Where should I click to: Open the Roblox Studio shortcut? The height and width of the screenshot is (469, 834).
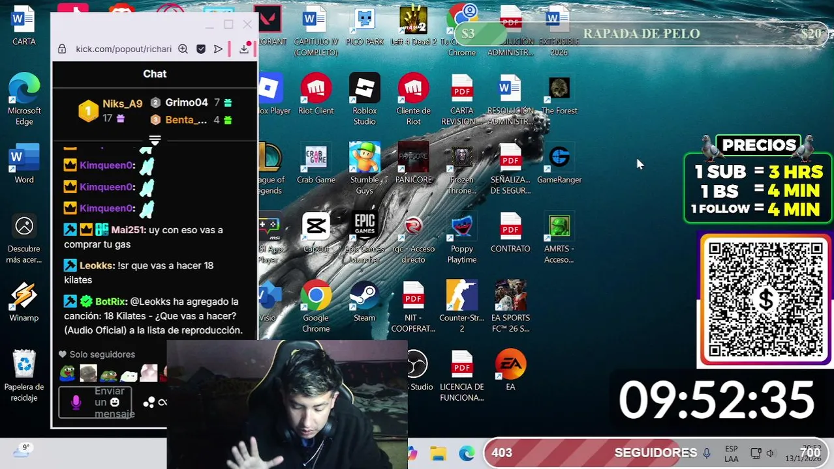[364, 99]
